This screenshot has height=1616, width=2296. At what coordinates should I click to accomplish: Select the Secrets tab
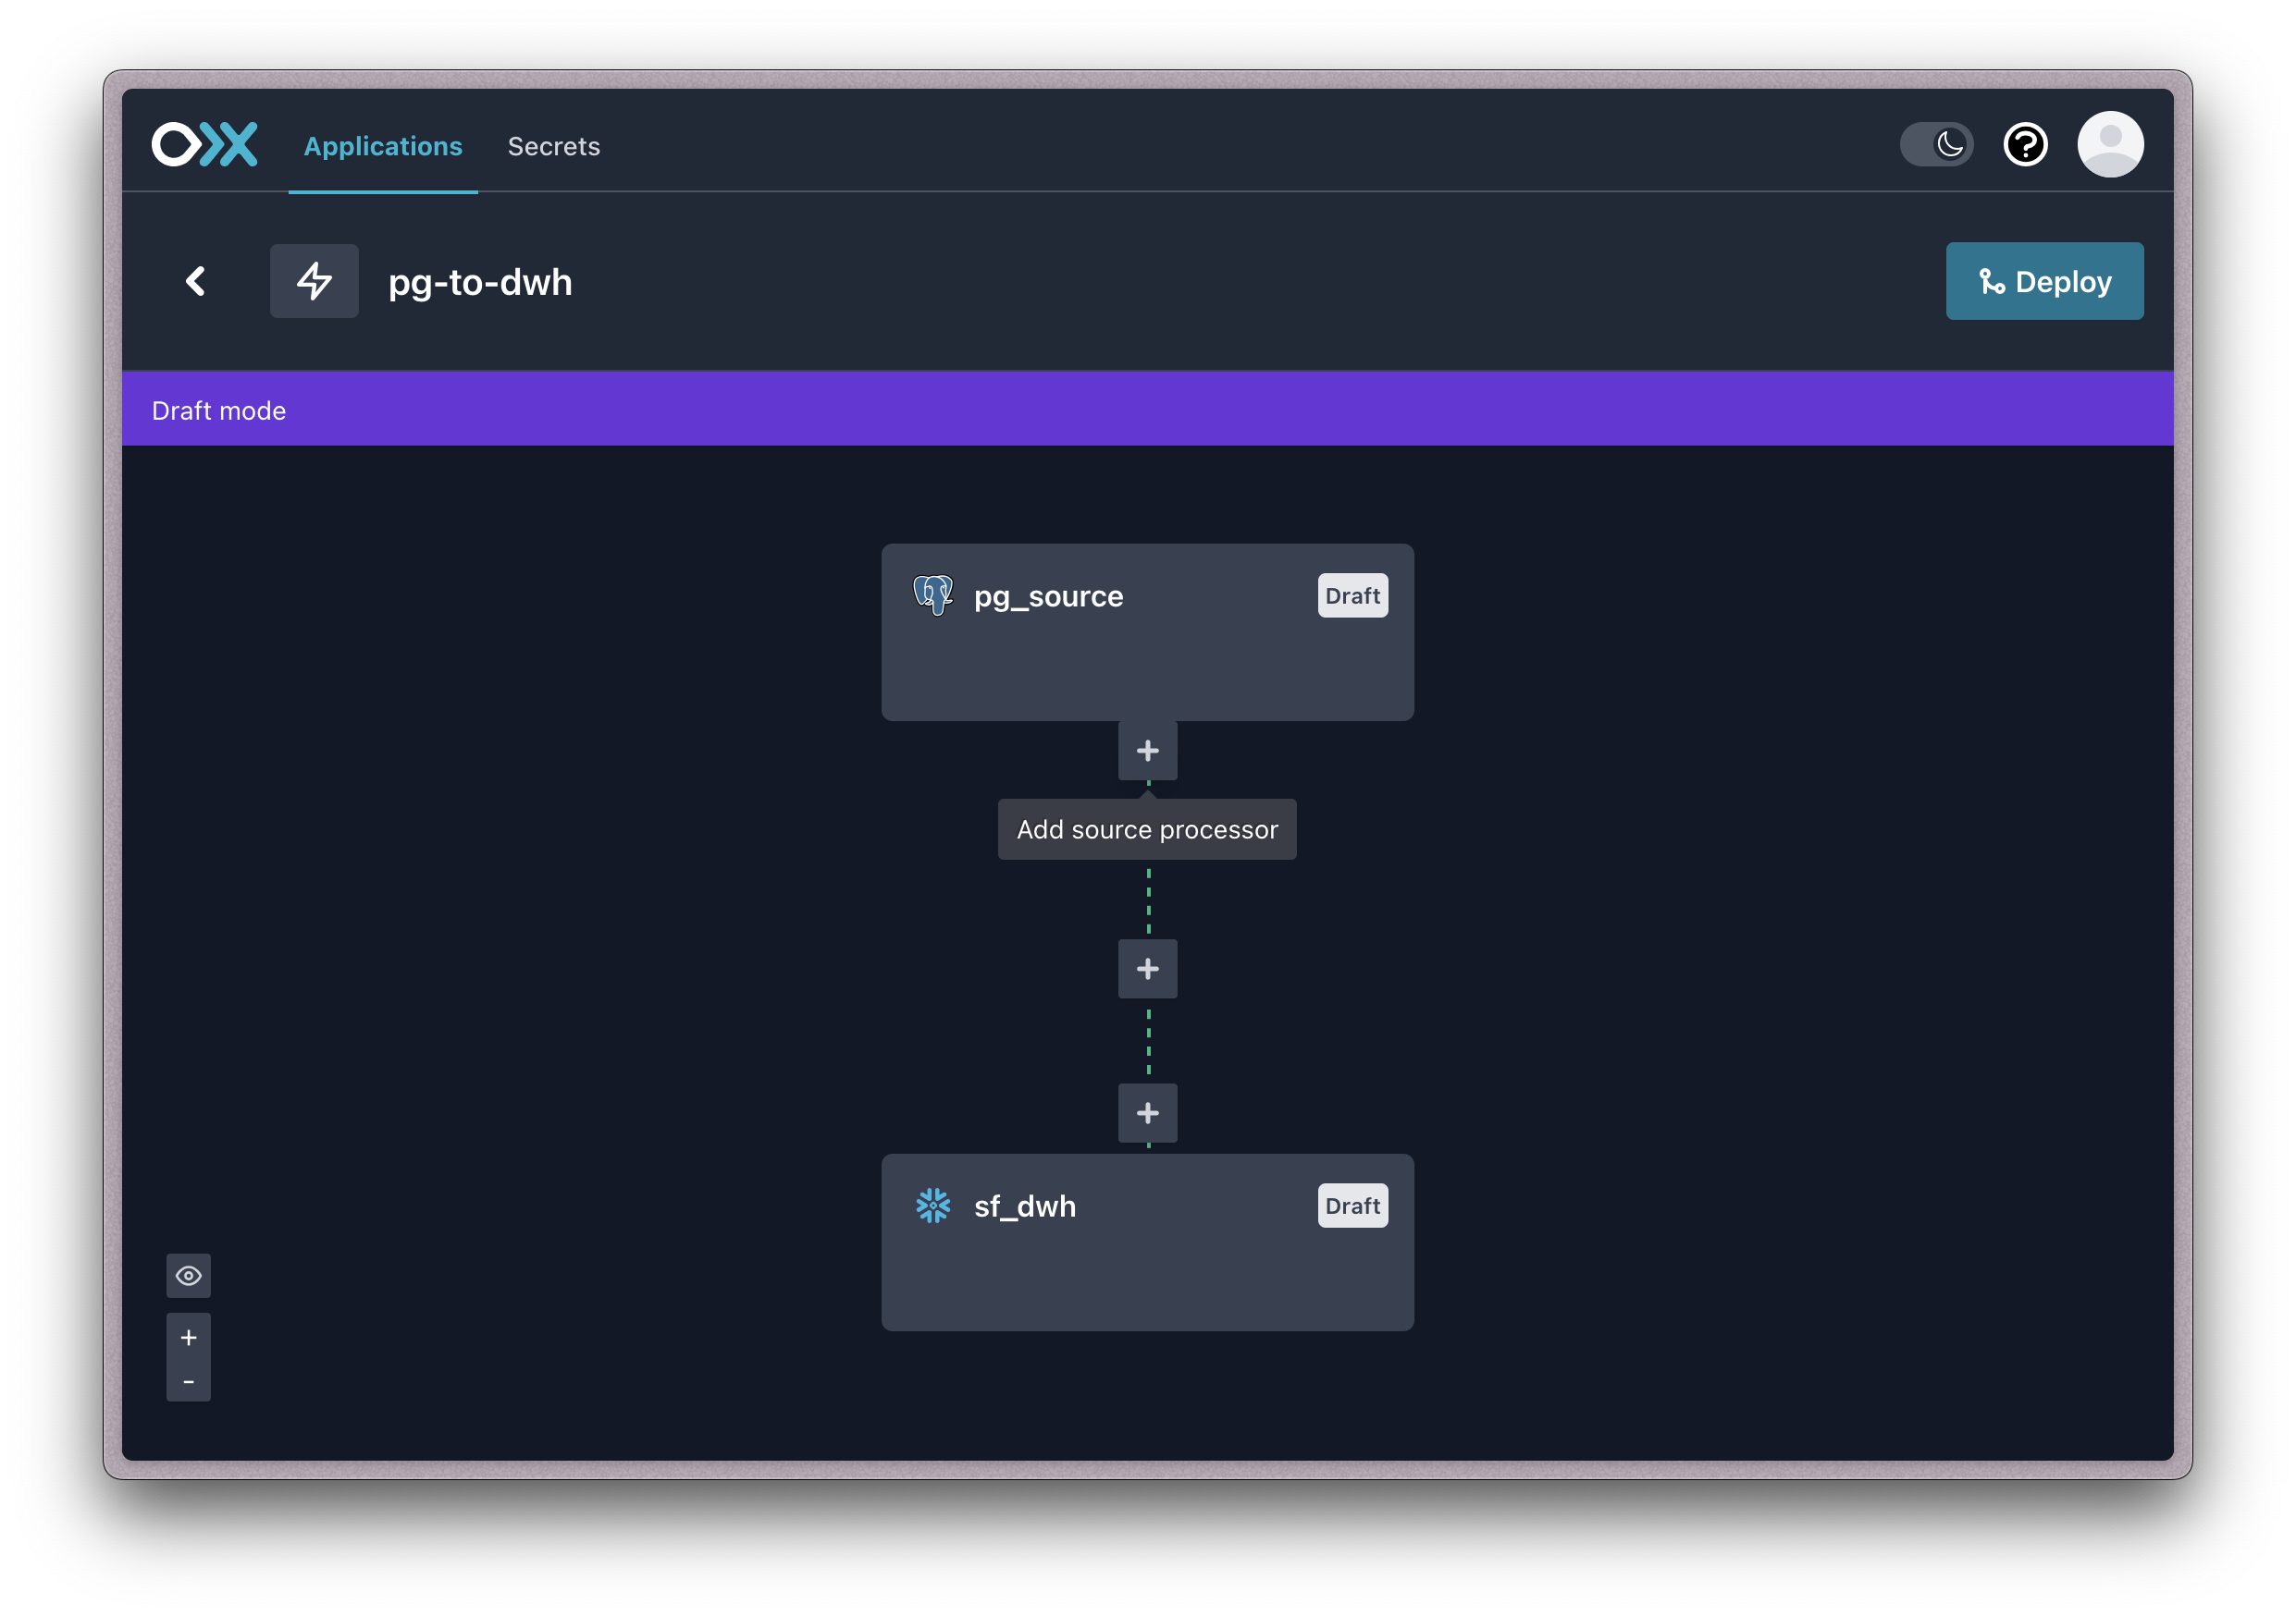[x=553, y=145]
